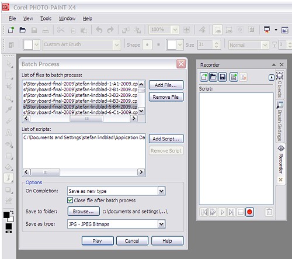Open the nib shape dropdown next to Shape
This screenshot has width=292, height=259.
(180, 45)
